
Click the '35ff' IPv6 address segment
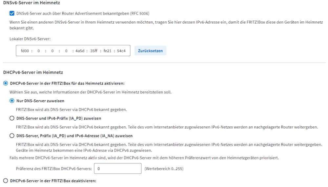(94, 51)
